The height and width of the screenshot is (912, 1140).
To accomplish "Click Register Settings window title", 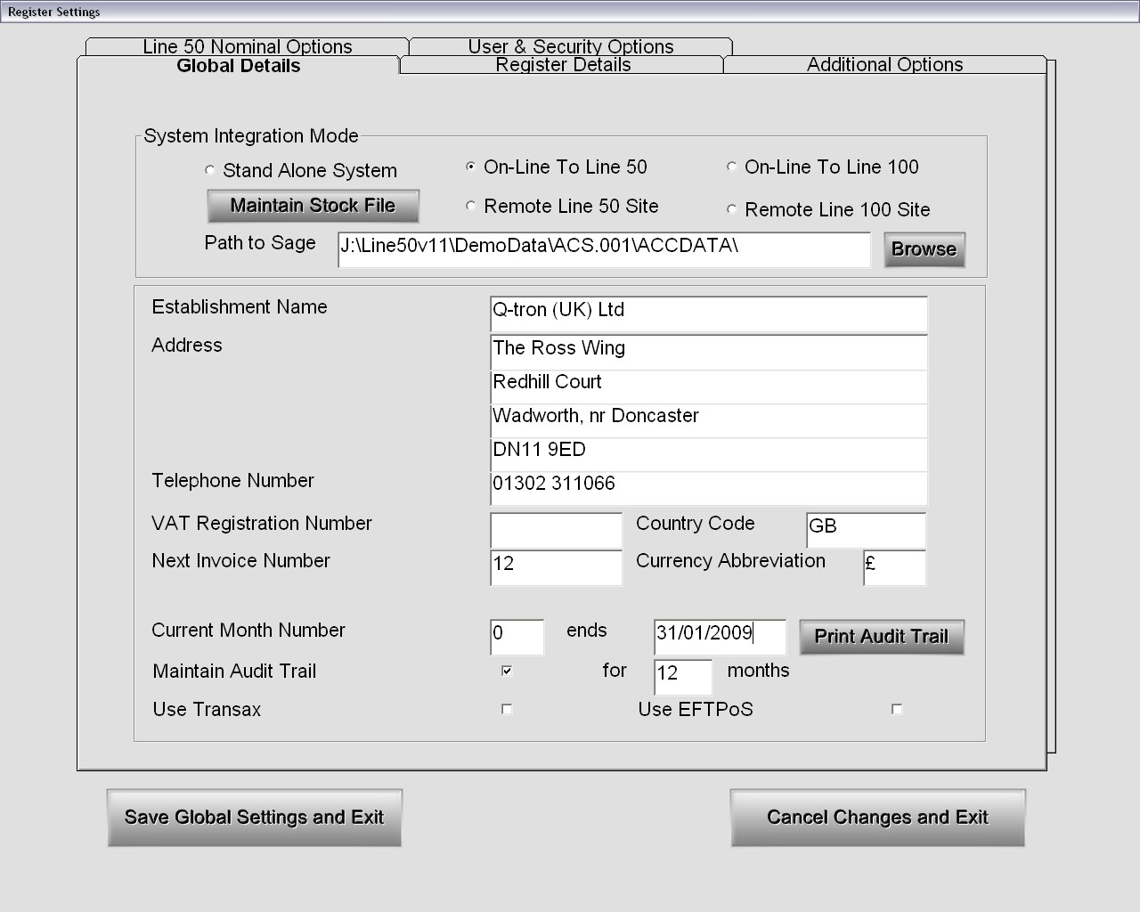I will (x=54, y=12).
